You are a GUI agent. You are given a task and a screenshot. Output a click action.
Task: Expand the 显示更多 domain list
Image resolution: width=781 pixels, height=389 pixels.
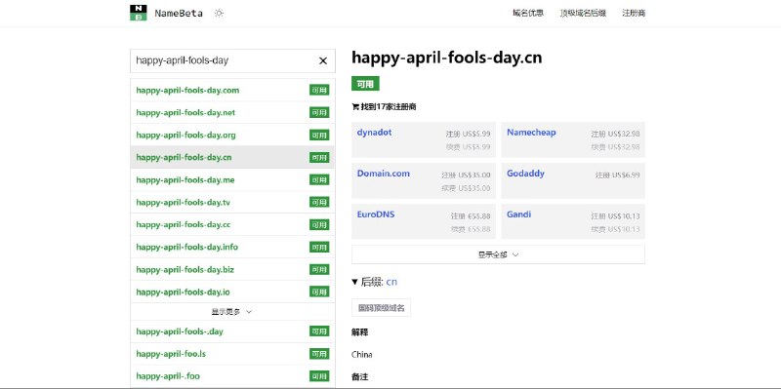tap(232, 311)
